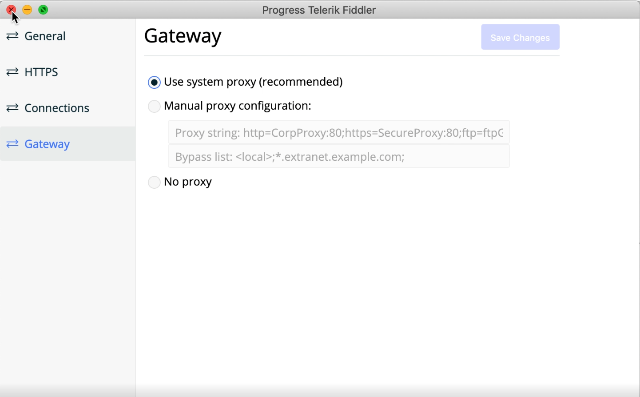Click the blue arrows icon beside Gateway
This screenshot has width=640, height=397.
coord(12,144)
